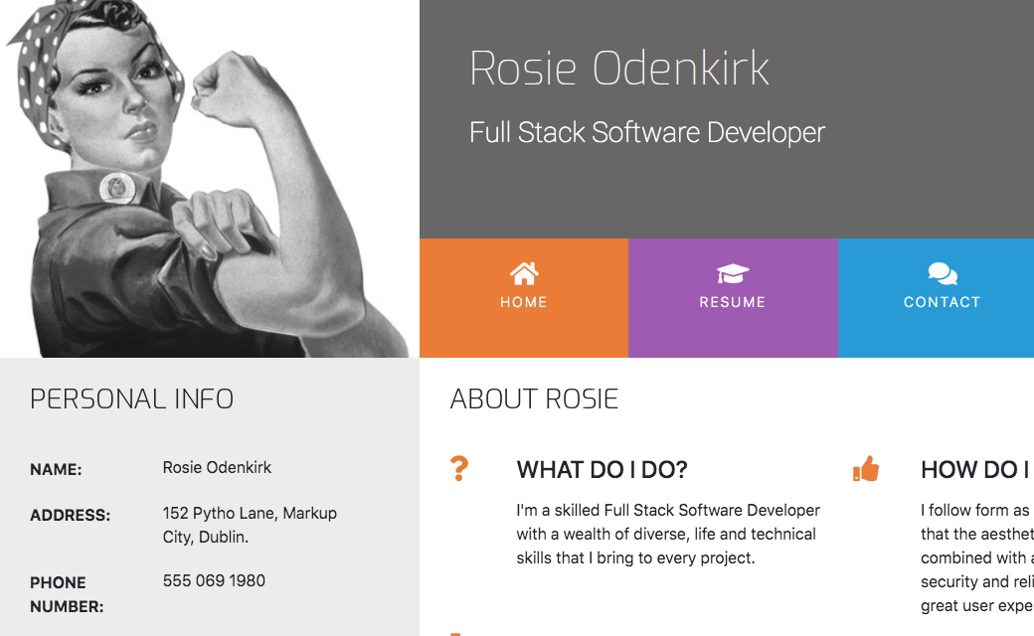The image size is (1034, 636).
Task: Click the Full Stack Software Developer subtitle
Action: click(x=646, y=132)
